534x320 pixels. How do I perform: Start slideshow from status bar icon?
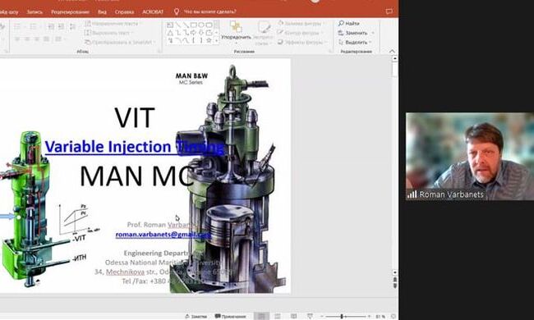310,316
